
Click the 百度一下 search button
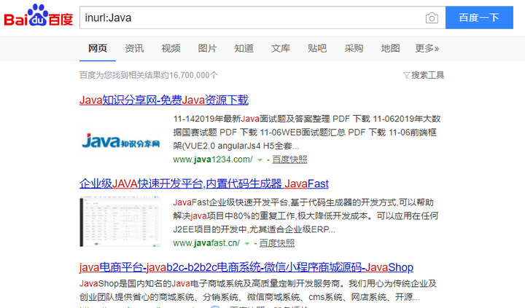point(479,17)
